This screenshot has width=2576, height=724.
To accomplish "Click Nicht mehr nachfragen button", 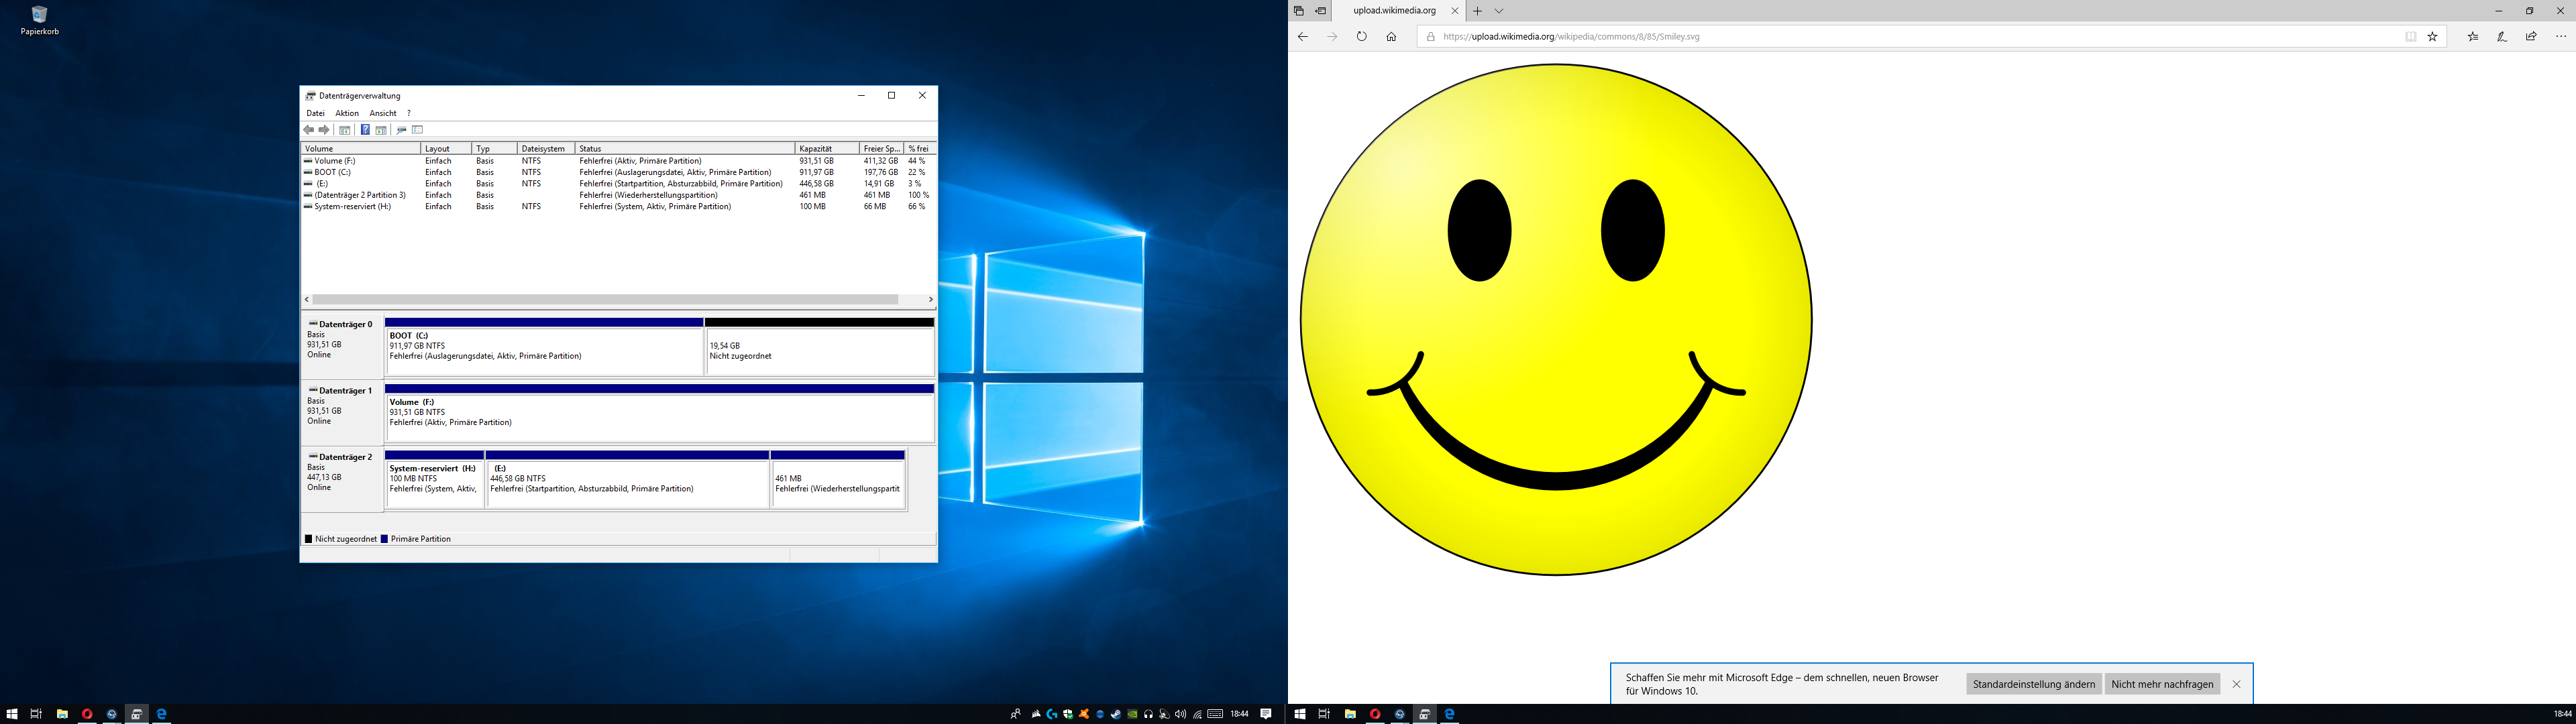I will (2162, 684).
